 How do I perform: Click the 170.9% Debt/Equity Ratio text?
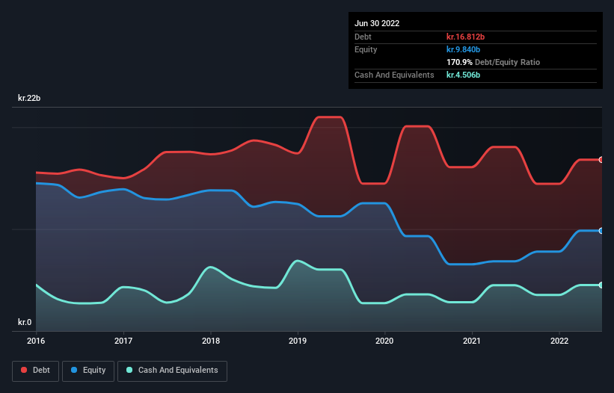pyautogui.click(x=493, y=62)
